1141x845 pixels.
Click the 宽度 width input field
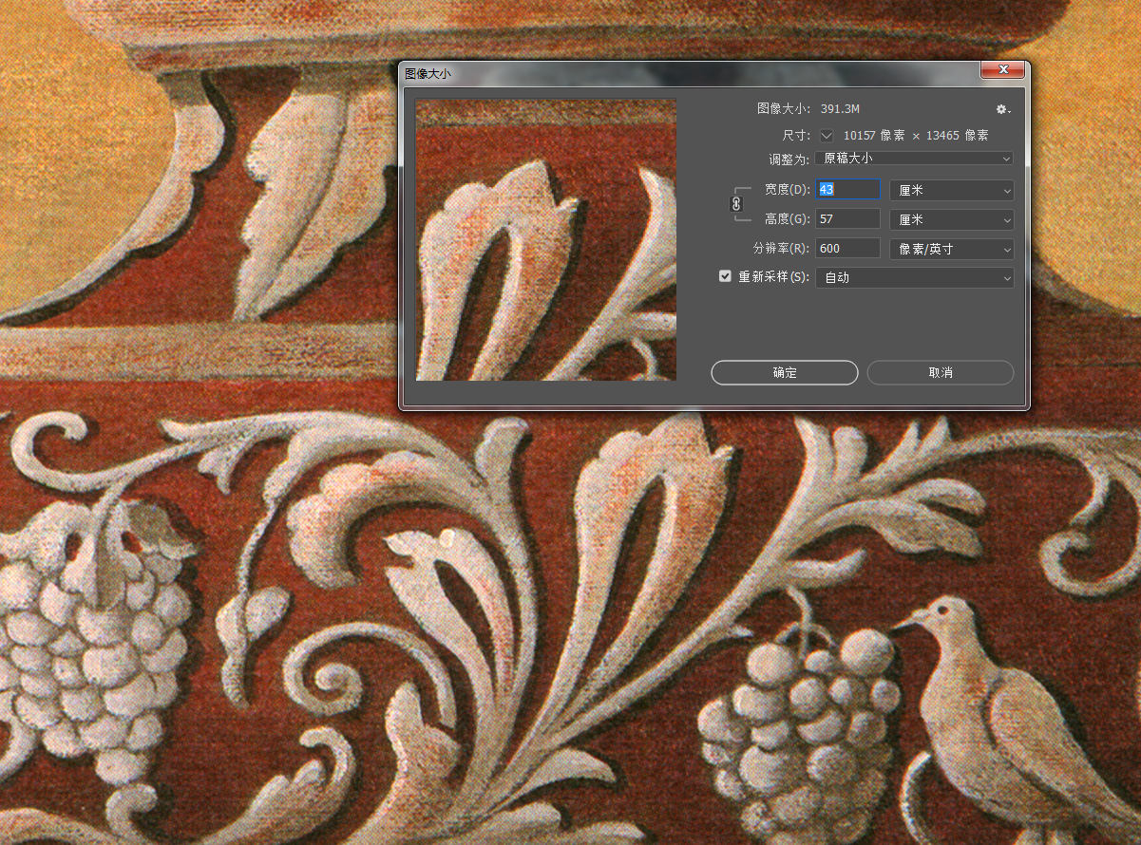coord(847,190)
